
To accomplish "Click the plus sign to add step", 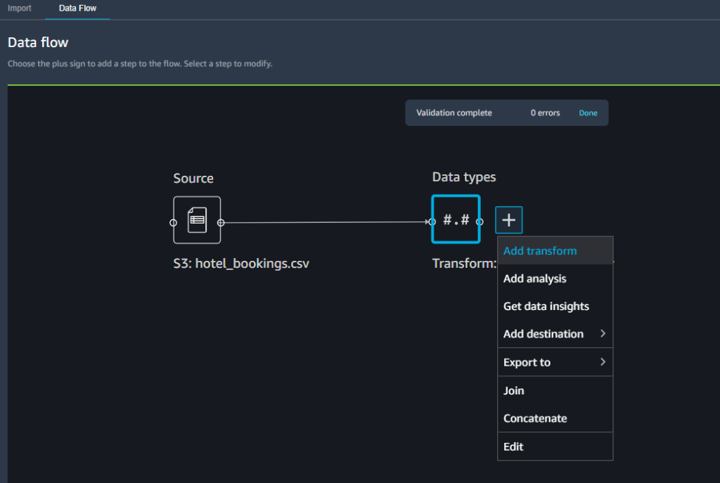I will pos(508,220).
